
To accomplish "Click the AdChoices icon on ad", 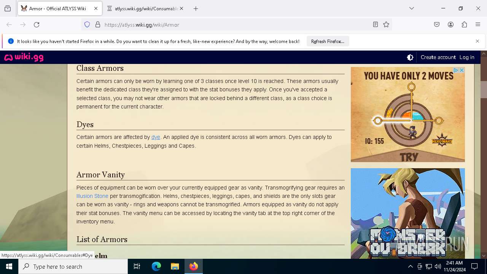I will pyautogui.click(x=456, y=70).
